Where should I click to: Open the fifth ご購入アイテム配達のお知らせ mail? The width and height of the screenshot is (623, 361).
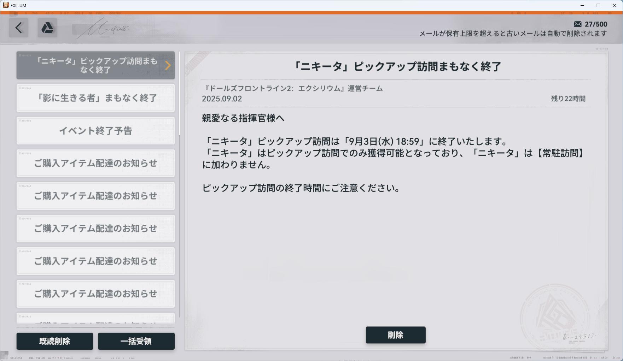[95, 294]
